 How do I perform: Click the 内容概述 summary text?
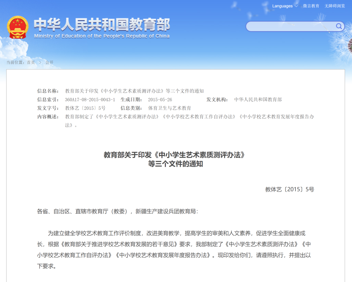[189, 117]
